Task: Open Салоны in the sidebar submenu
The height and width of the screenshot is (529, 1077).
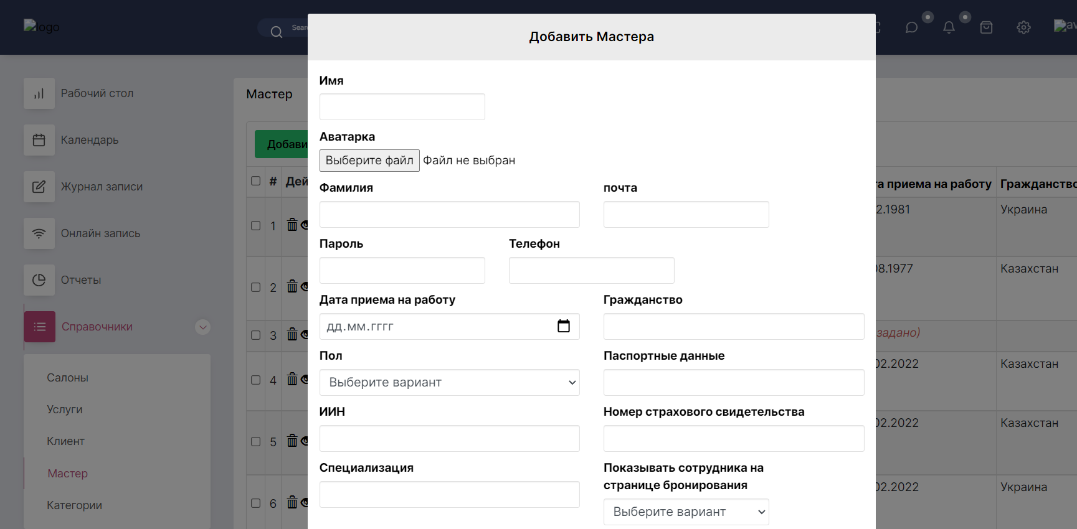Action: tap(67, 378)
